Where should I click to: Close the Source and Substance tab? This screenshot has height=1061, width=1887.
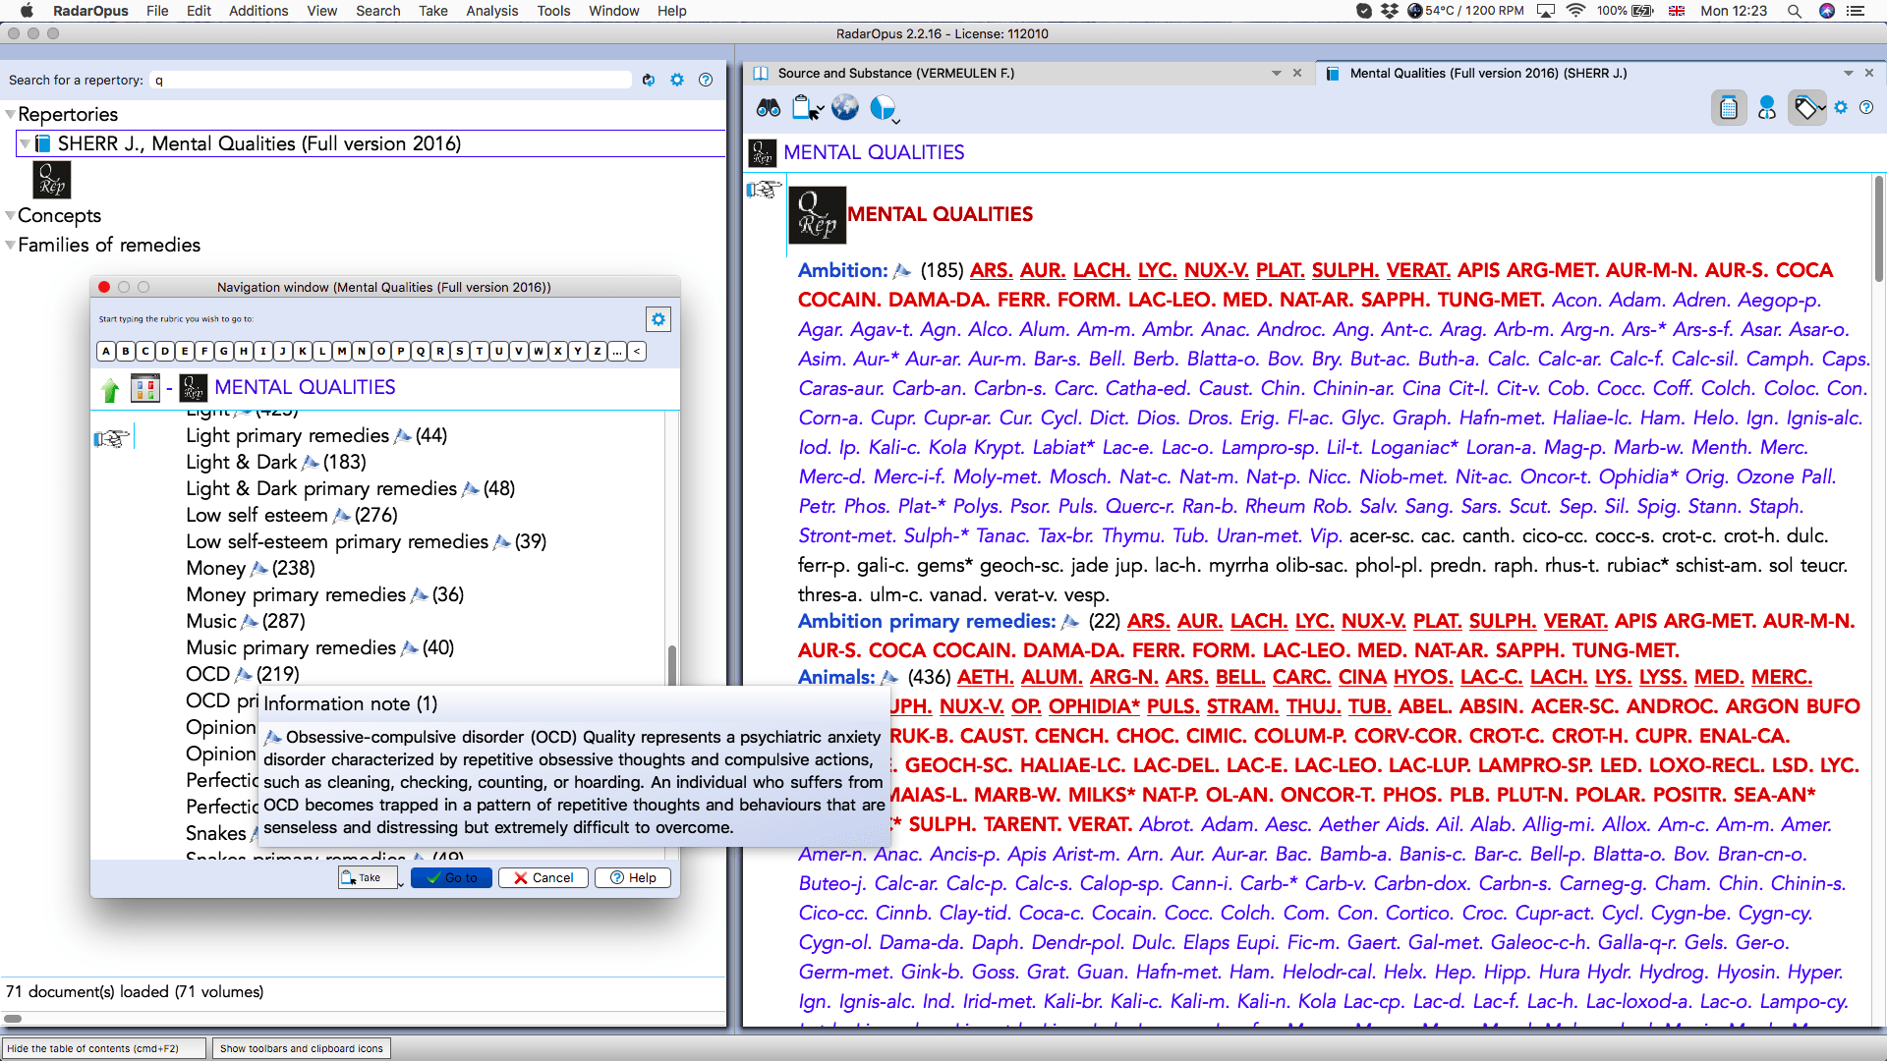point(1297,74)
